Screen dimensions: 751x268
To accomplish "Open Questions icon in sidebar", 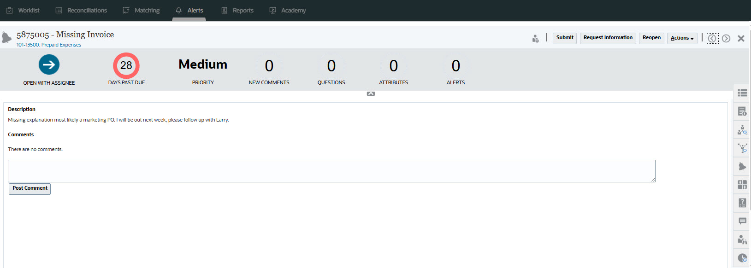I will click(x=742, y=203).
